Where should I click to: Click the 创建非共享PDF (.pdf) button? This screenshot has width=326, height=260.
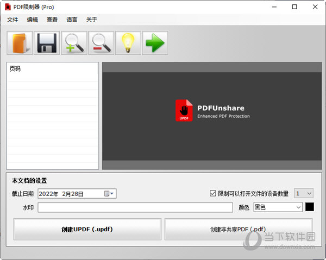pyautogui.click(x=239, y=229)
